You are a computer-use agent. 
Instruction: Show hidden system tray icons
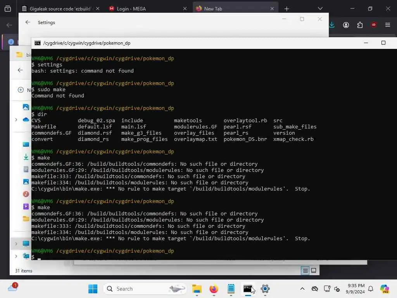click(302, 289)
